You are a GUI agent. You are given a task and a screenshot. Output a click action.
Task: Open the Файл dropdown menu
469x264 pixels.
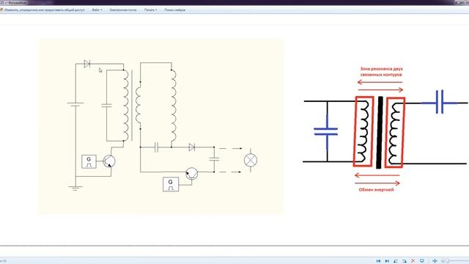[97, 10]
